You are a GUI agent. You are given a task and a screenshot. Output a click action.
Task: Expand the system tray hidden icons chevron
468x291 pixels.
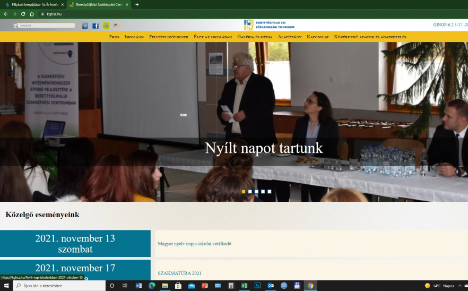460,286
